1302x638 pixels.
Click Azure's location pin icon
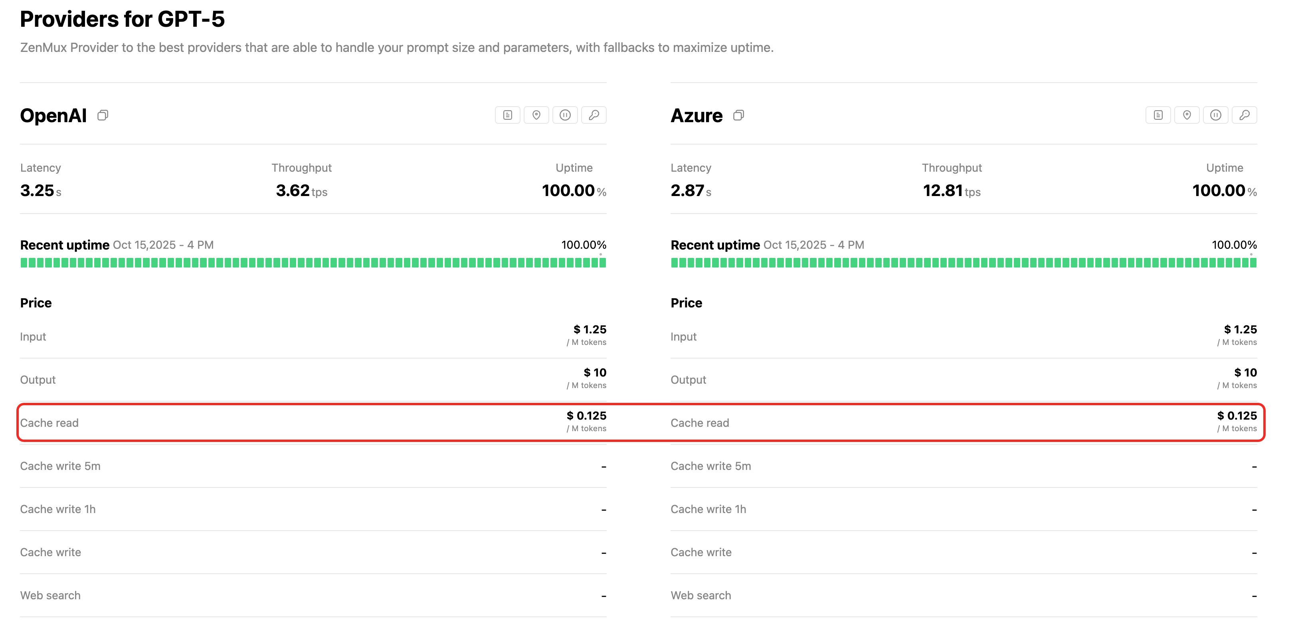pyautogui.click(x=1187, y=115)
